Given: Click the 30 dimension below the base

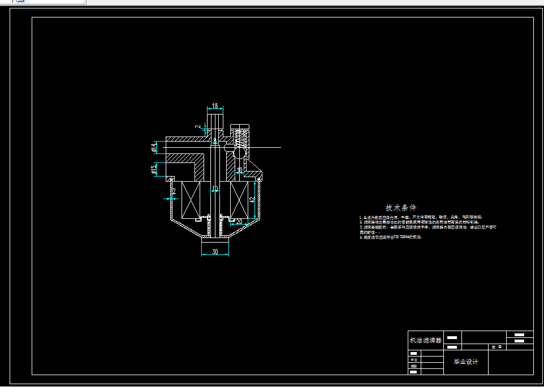Looking at the screenshot, I should pos(215,252).
